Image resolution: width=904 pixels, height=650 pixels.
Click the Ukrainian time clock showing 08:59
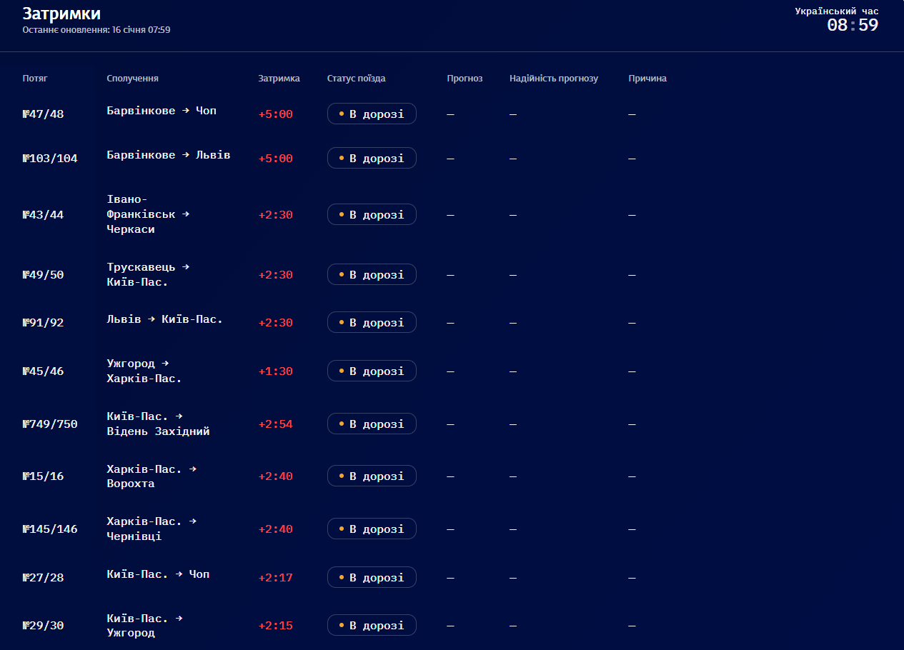coord(852,25)
